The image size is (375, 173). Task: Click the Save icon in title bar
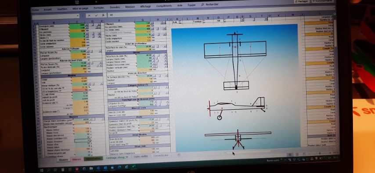(x=77, y=2)
